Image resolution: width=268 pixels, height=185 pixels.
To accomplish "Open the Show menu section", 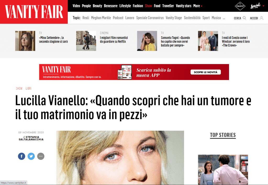I will [148, 6].
